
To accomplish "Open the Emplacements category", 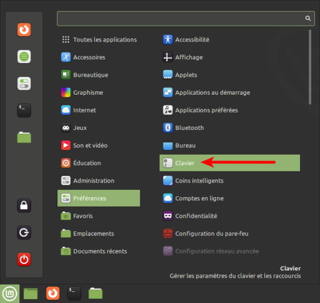I will point(99,234).
